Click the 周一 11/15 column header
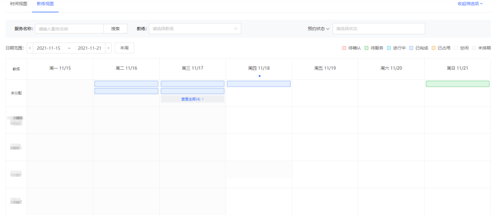This screenshot has height=215, width=496. 60,68
